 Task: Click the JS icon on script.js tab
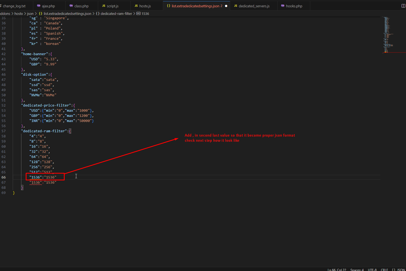(x=104, y=6)
